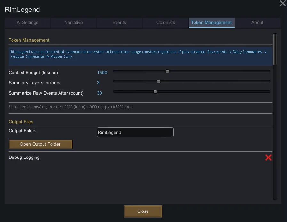Click the far right end of Context Budget slider track
Screen dimensions: 287x222
tap(269, 71)
